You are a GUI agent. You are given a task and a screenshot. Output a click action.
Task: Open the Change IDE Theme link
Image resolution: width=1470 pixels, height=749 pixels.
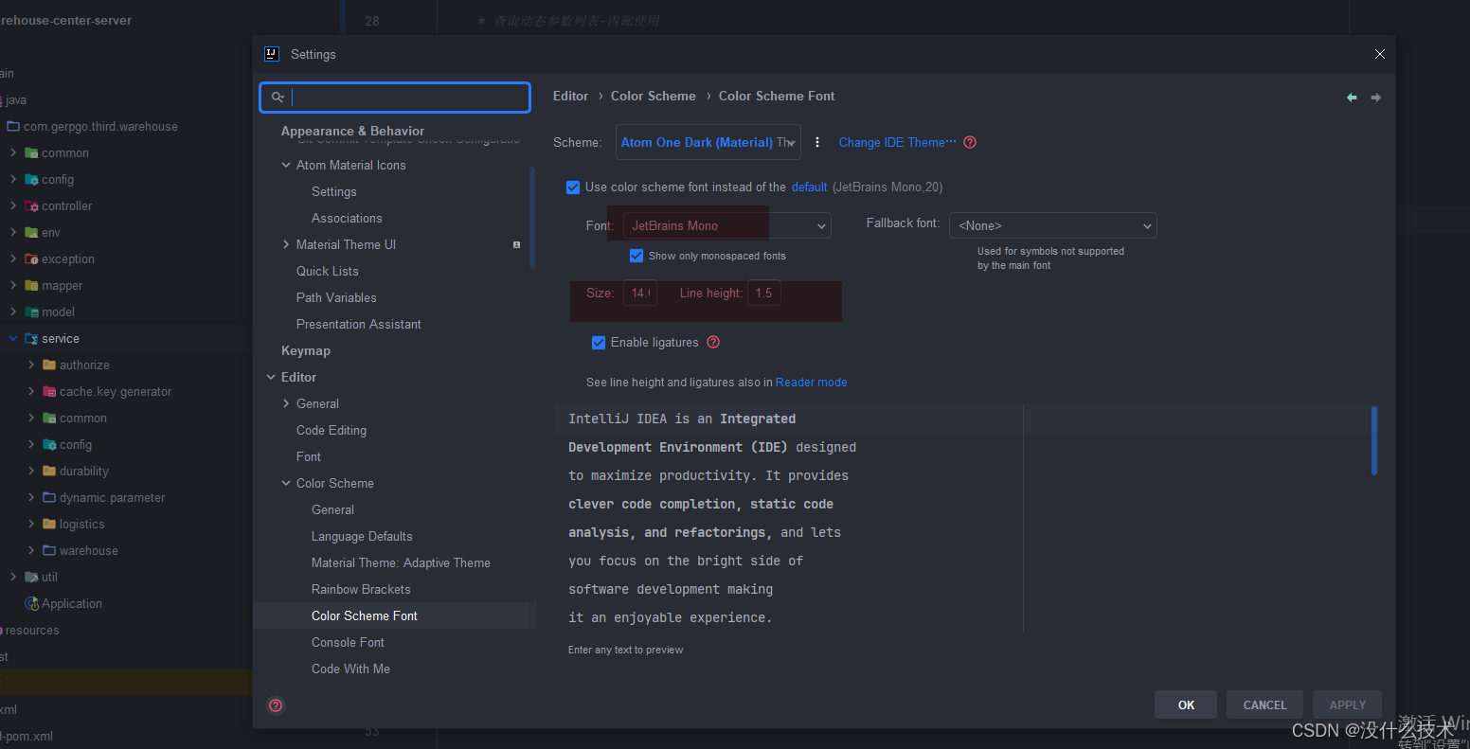click(897, 142)
